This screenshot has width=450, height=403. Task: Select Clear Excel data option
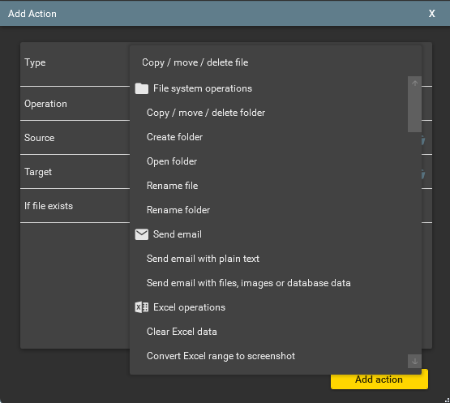tap(182, 332)
